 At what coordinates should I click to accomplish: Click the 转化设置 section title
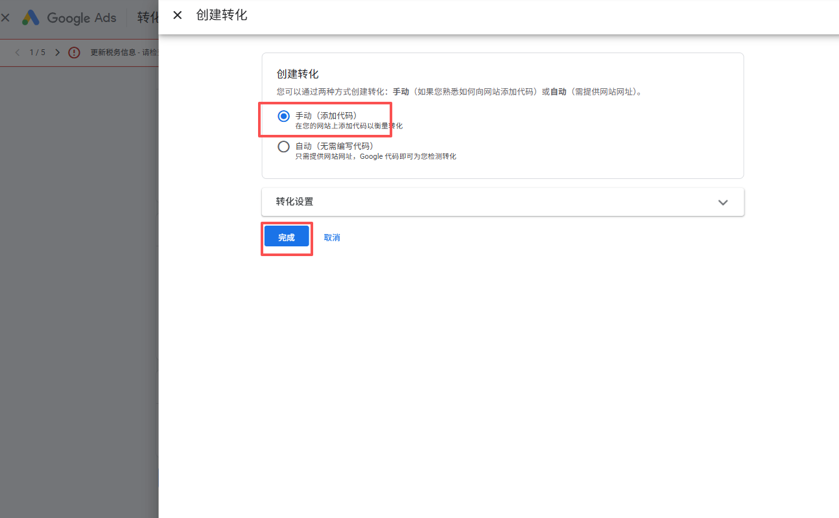point(294,202)
